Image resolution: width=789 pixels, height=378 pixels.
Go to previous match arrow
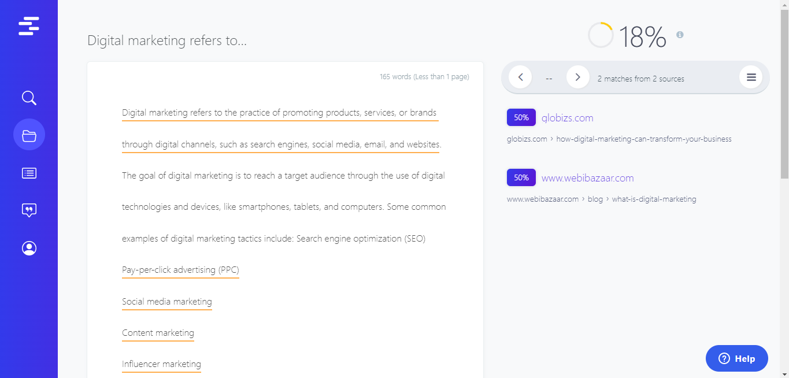click(520, 77)
